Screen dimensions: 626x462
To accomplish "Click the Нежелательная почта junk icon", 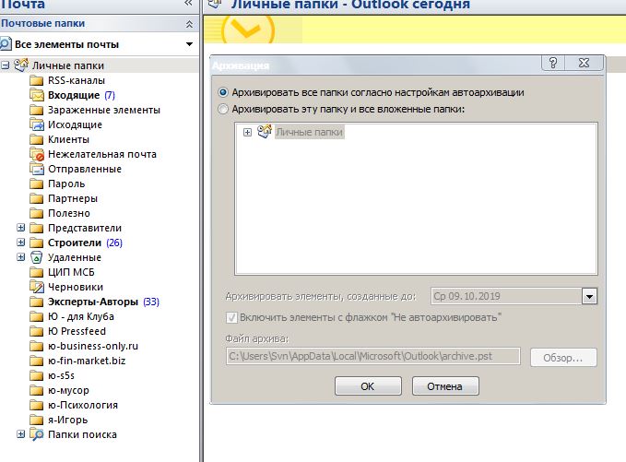I will 36,155.
